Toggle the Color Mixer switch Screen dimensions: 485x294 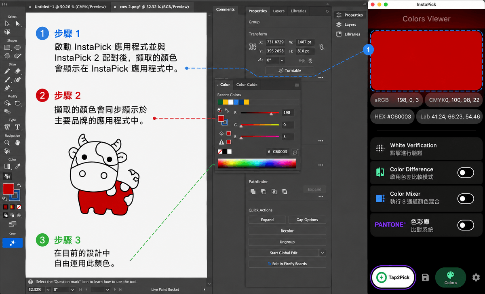pos(466,199)
